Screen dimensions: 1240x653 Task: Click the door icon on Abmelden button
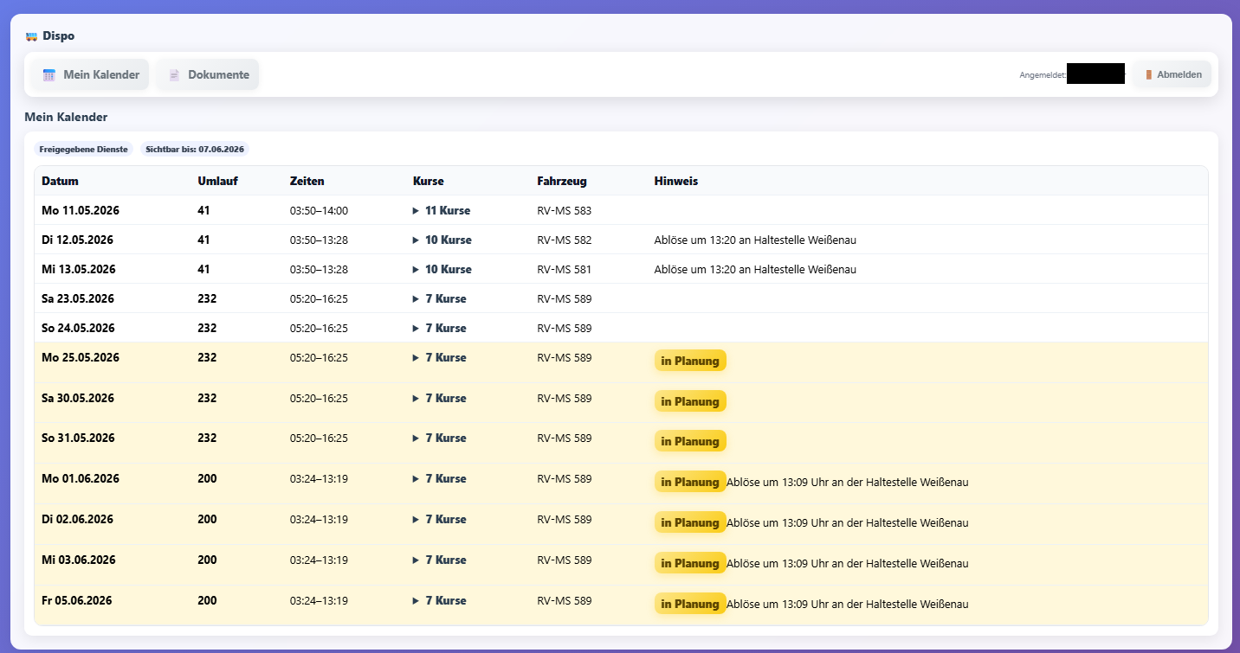click(x=1148, y=75)
